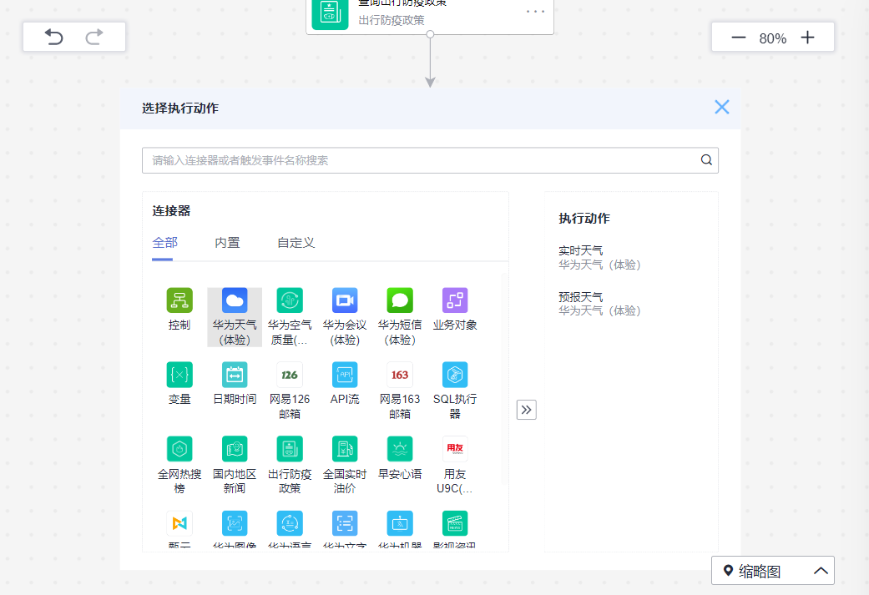Undo the last canvas change
869x595 pixels.
click(53, 37)
